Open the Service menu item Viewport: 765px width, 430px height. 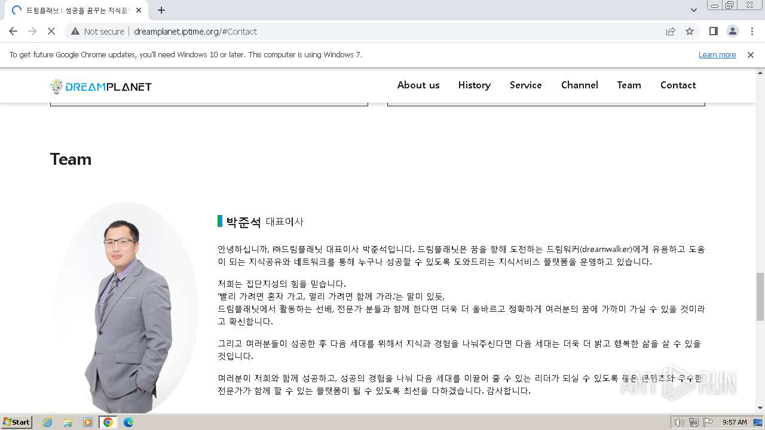526,85
